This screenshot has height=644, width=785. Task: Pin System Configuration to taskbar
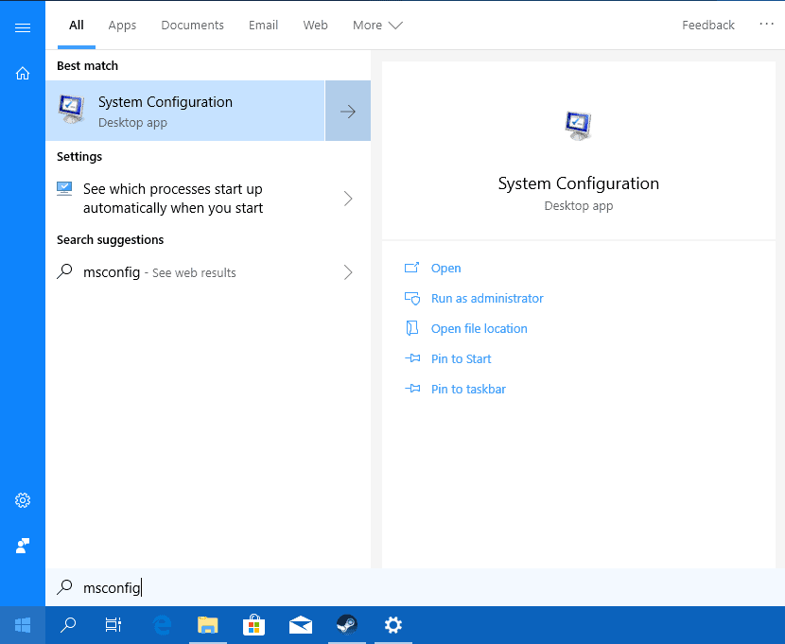[x=468, y=389]
